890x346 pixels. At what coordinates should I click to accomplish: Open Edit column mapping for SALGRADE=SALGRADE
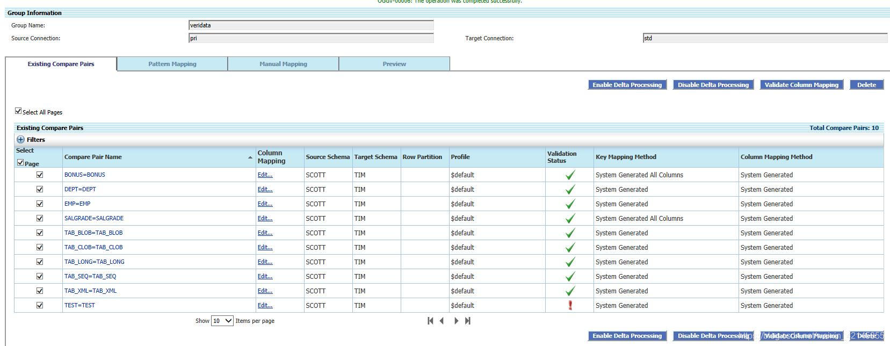[265, 218]
